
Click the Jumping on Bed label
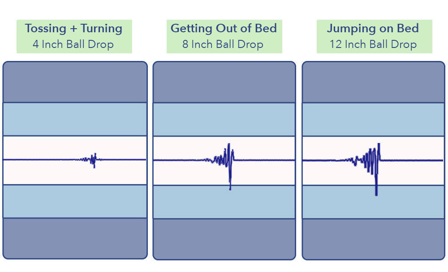coord(373,29)
